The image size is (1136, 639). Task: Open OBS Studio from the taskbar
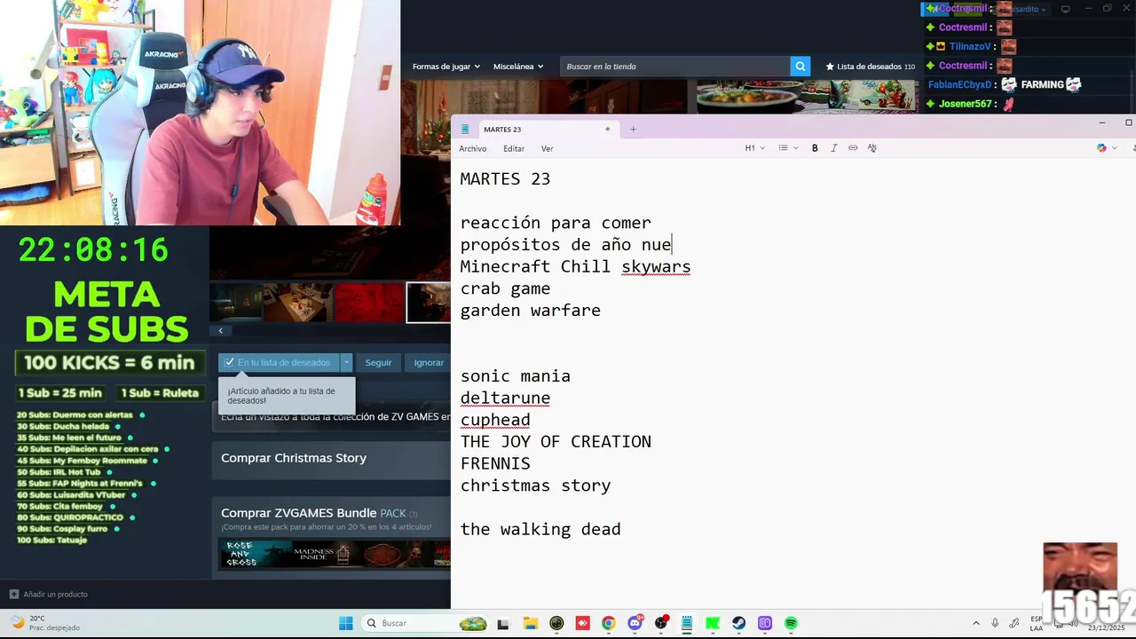(x=661, y=623)
